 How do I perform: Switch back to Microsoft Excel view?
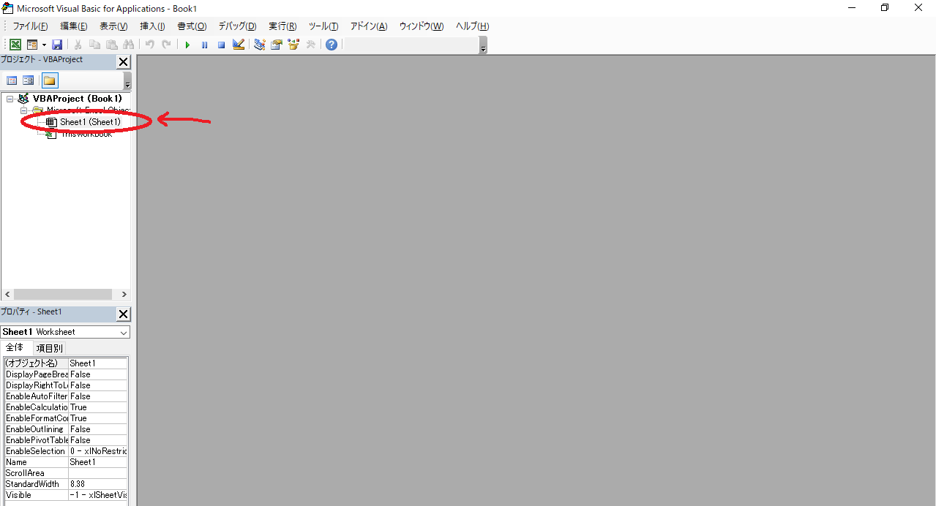coord(15,45)
